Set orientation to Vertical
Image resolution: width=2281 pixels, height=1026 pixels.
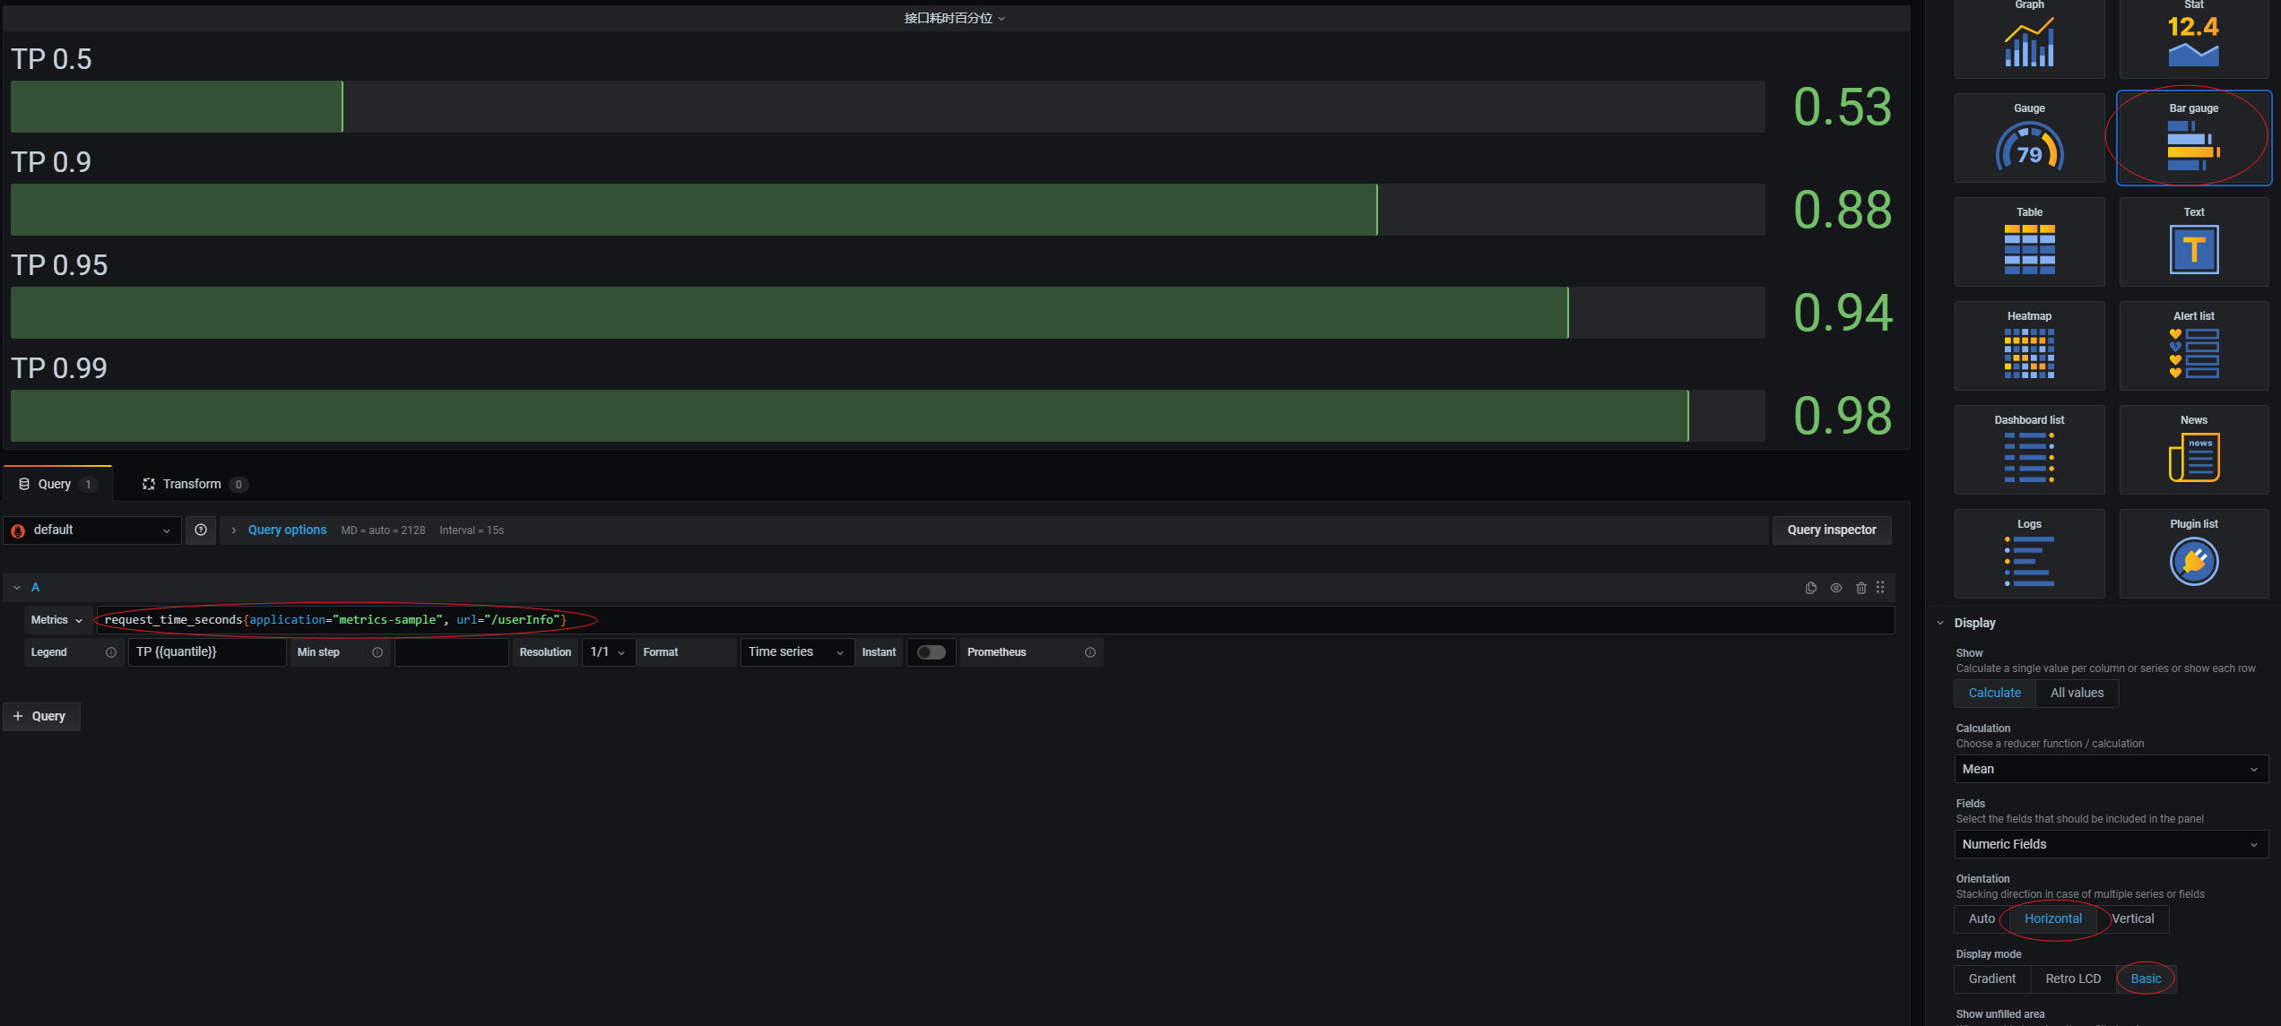click(x=2132, y=918)
